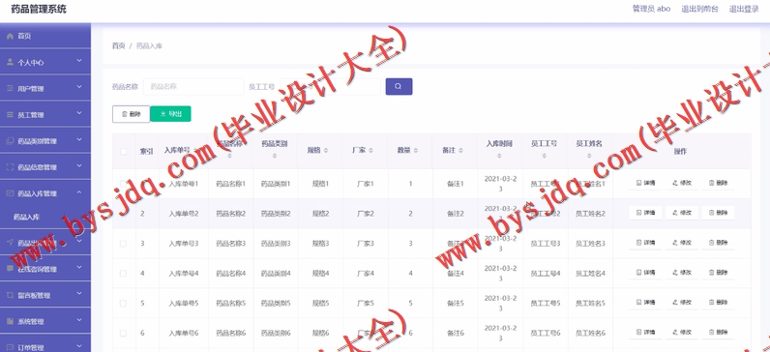Viewport: 770px width, 352px height.
Task: Click the icon beside 系统管理
Action: (x=10, y=321)
